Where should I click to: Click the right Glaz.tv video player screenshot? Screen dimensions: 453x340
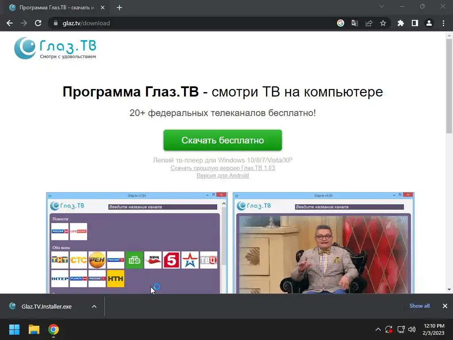tap(323, 243)
